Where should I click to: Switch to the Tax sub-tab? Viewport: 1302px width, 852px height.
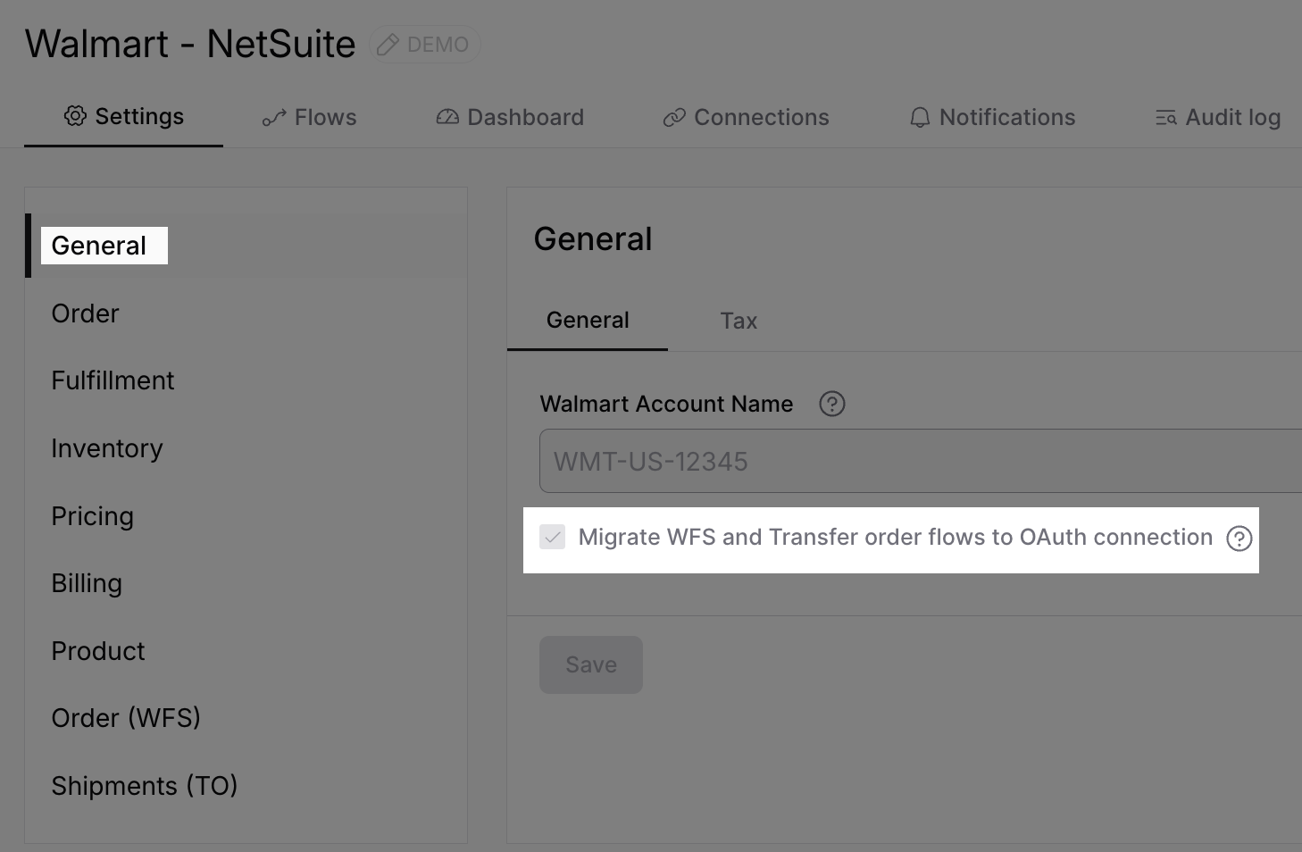[739, 321]
